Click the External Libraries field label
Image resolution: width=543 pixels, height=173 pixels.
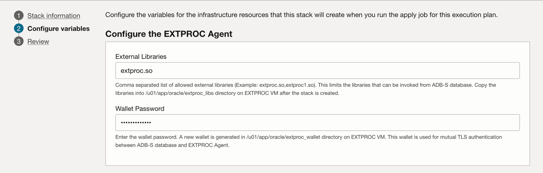(141, 57)
